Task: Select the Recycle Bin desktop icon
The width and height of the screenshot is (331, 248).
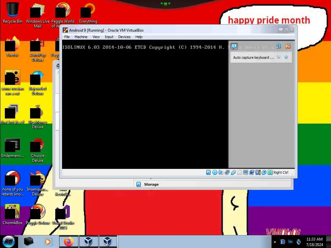Action: [13, 13]
